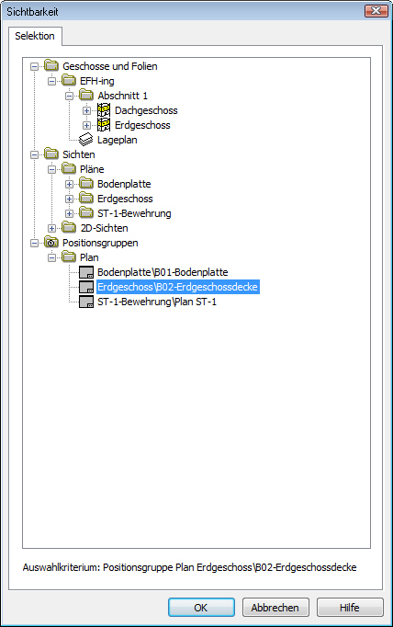Select the Lageplan layer stack icon
393x627 pixels.
pyautogui.click(x=86, y=140)
